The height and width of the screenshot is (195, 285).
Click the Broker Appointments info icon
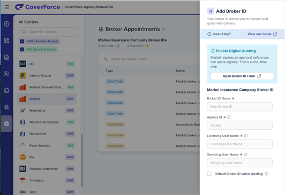coord(163,29)
